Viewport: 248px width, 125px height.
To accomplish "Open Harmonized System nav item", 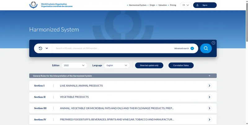I will tap(137, 5).
